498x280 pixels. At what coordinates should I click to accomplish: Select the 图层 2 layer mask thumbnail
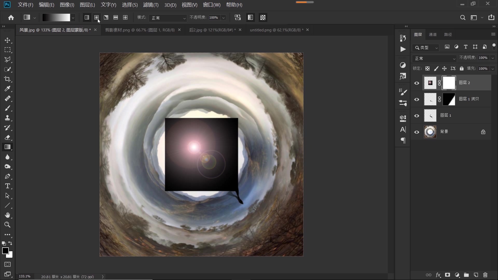[449, 83]
